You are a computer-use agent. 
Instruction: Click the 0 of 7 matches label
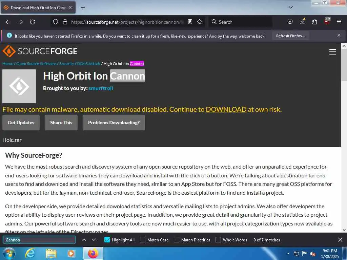[267, 240]
